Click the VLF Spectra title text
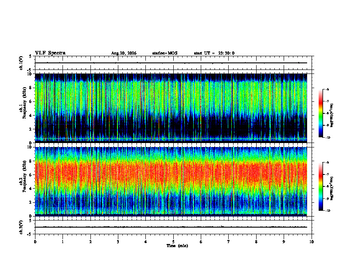The image size is (351, 271). (x=50, y=53)
